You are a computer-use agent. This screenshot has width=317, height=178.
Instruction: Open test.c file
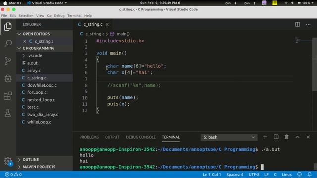point(45,107)
